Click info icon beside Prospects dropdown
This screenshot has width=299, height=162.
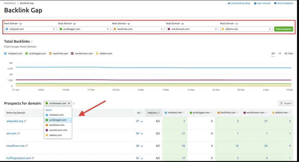pyautogui.click(x=74, y=103)
